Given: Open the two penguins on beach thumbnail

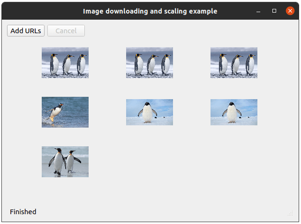Looking at the screenshot, I should [x=65, y=162].
